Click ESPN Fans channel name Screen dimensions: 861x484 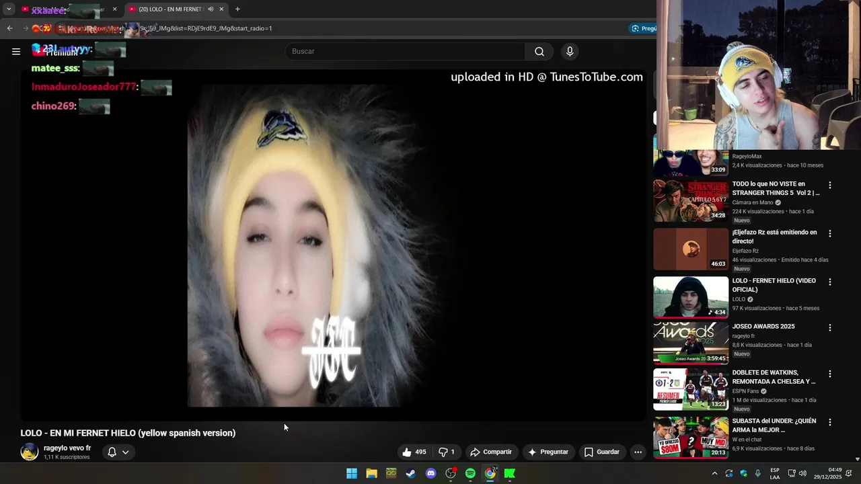(x=745, y=391)
